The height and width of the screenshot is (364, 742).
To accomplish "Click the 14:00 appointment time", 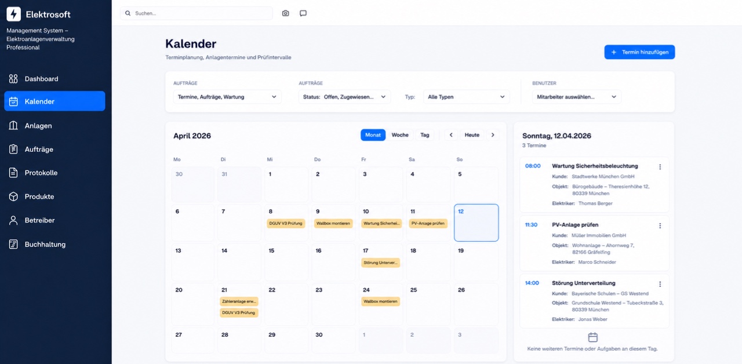I will 532,283.
